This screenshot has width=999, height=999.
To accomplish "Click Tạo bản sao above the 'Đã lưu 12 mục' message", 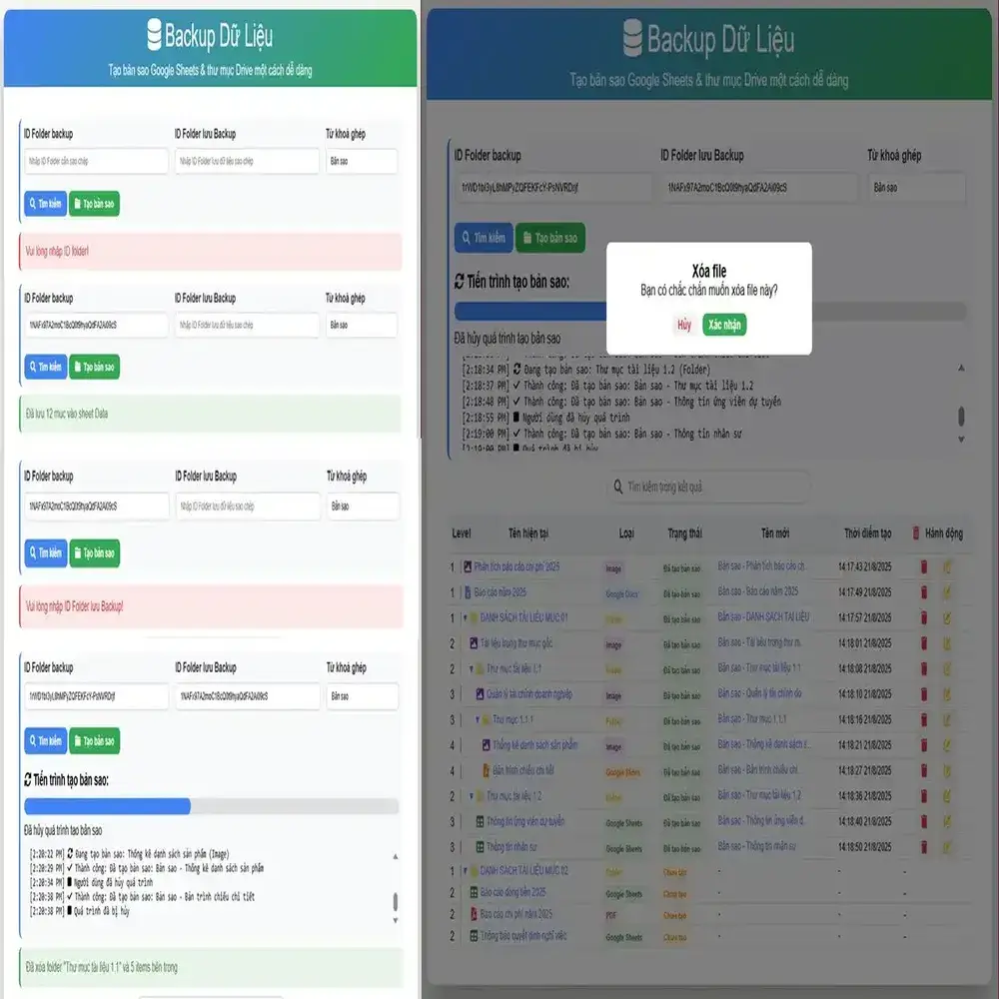I will [x=95, y=368].
